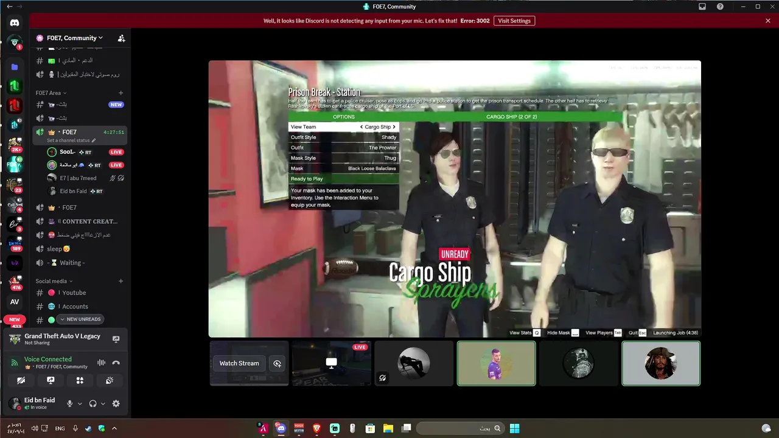Open the text channel marked NEW
This screenshot has width=779, height=438.
click(81, 105)
